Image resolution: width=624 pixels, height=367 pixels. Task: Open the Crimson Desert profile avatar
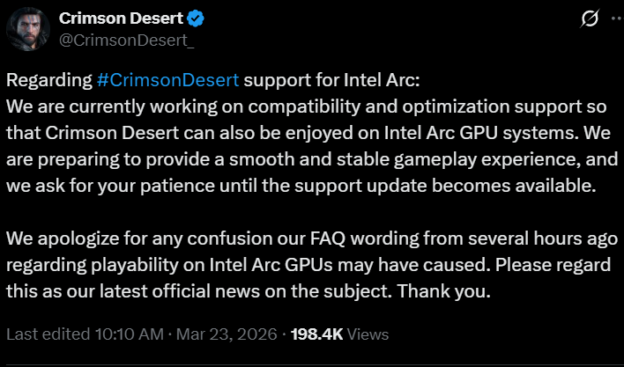click(x=26, y=29)
